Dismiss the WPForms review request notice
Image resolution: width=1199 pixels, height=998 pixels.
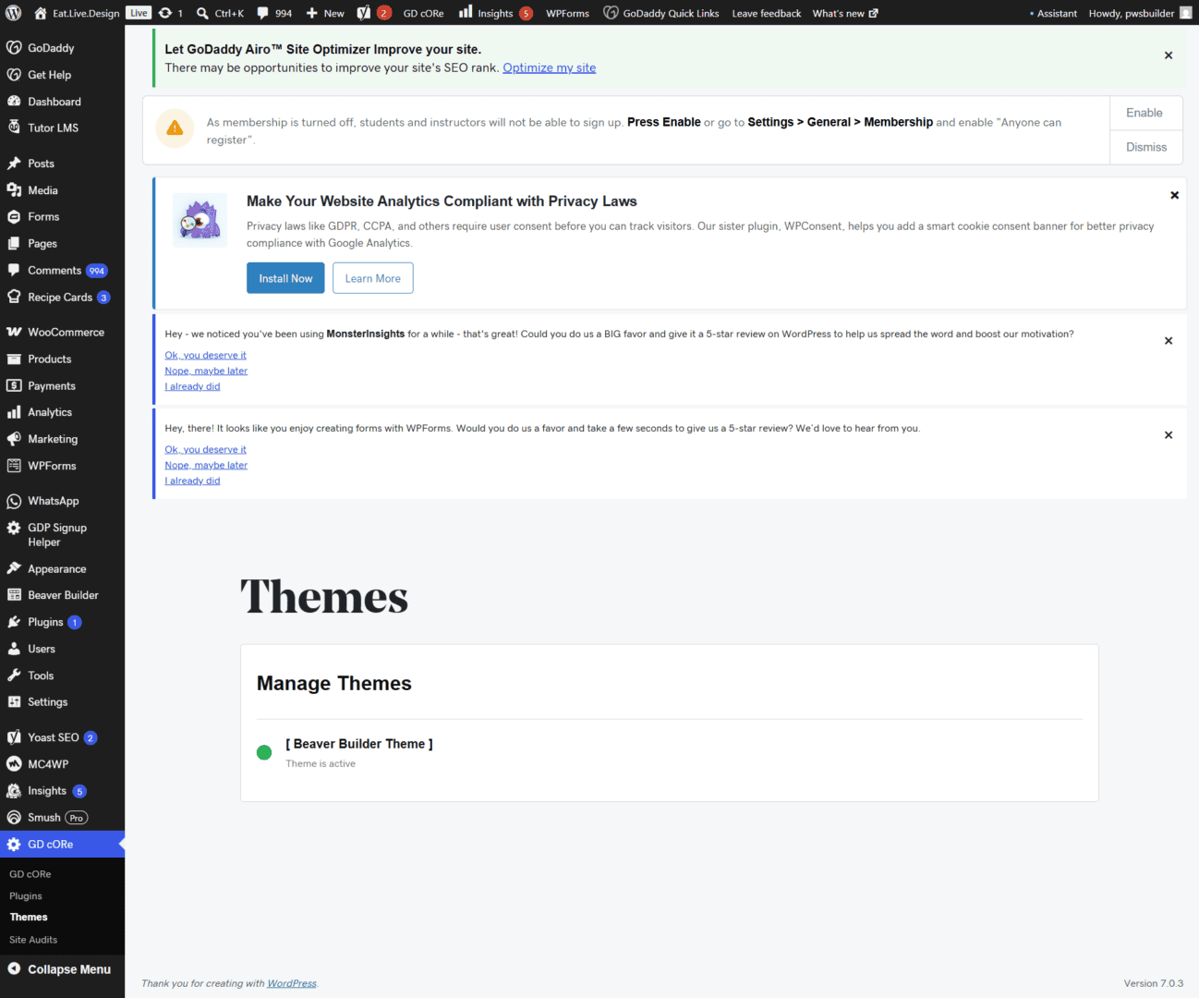1169,435
